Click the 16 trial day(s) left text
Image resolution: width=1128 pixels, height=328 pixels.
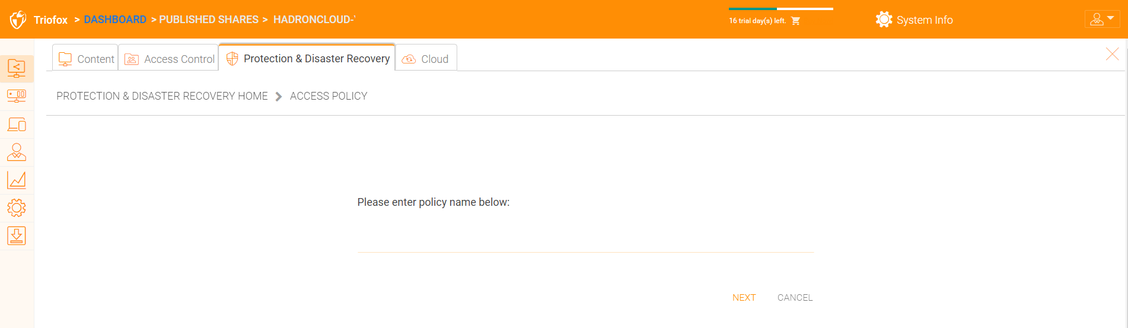click(757, 21)
